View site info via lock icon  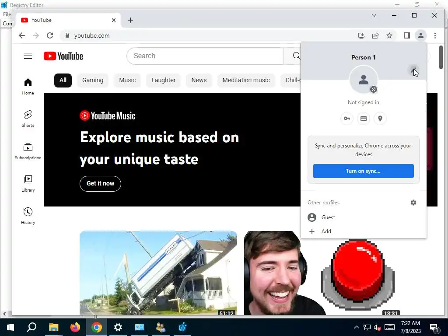tap(67, 35)
